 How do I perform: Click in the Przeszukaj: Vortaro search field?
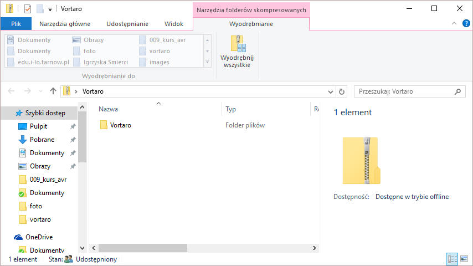click(404, 91)
